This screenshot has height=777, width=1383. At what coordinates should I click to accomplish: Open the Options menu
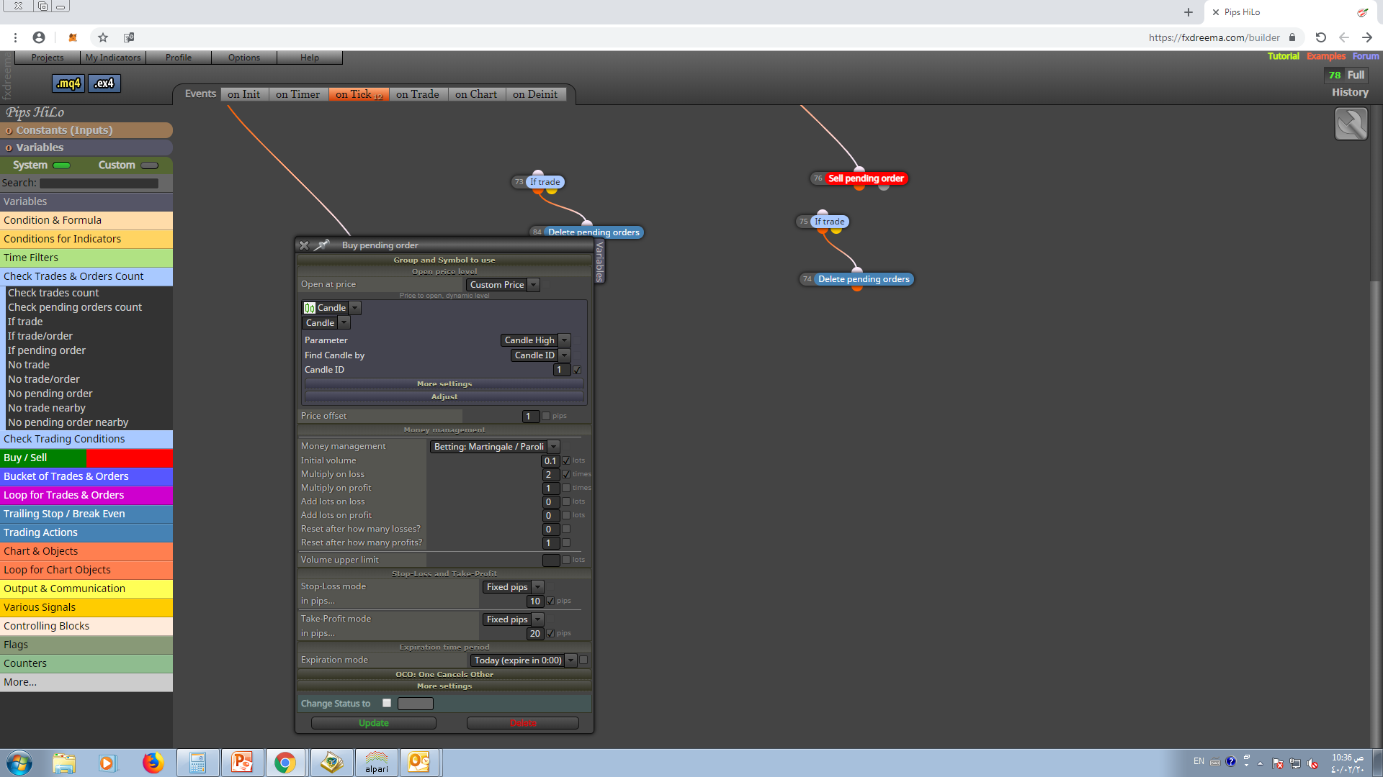point(244,58)
